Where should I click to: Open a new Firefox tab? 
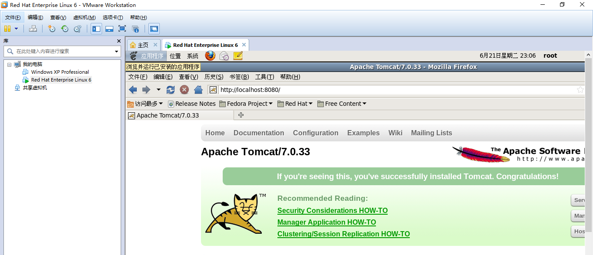pyautogui.click(x=241, y=115)
